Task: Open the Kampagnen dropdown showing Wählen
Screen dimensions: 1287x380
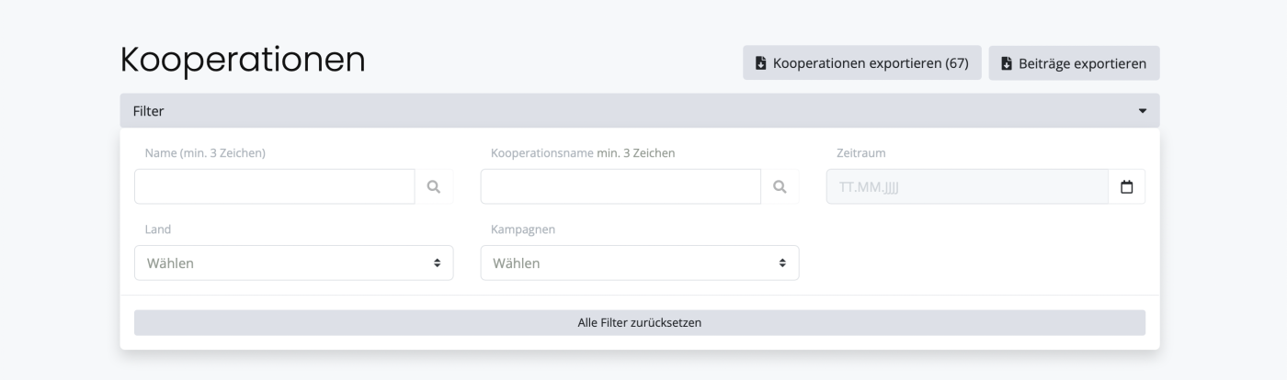Action: click(631, 263)
